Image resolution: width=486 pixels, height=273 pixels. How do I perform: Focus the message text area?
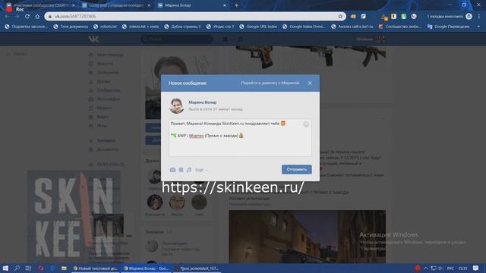click(x=240, y=138)
